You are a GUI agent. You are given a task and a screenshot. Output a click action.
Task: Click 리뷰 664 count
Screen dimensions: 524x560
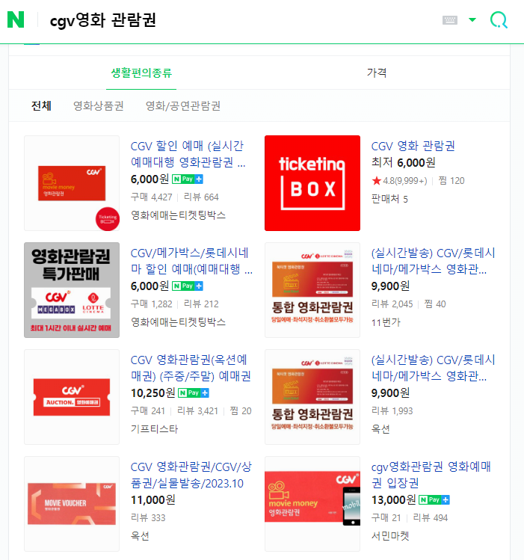tap(201, 197)
